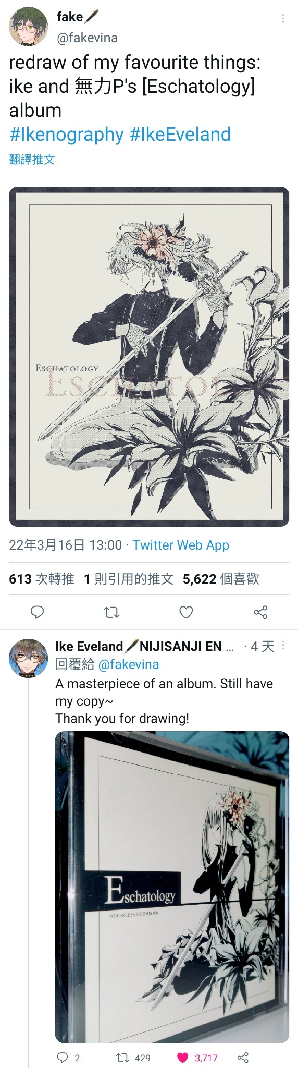Open the Twitter Web App source link
Screen dimensions: 298x1068
point(181,545)
